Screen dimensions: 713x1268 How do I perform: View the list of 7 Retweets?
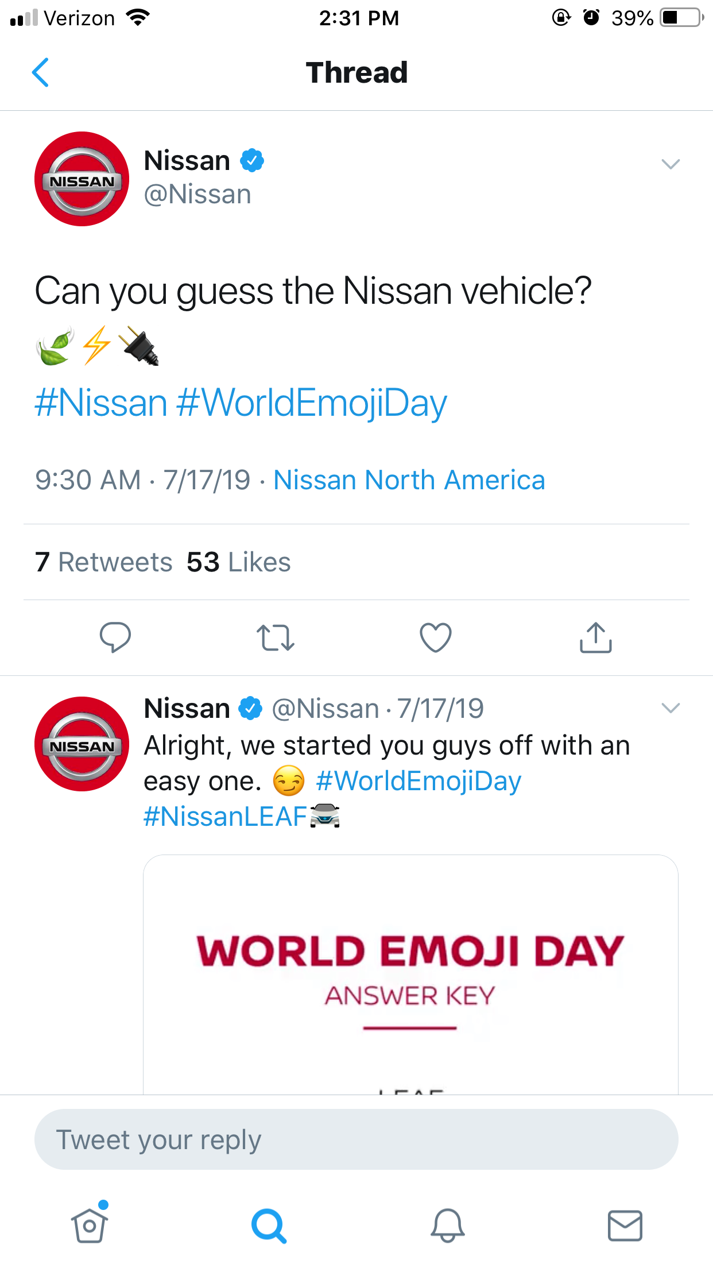click(103, 562)
